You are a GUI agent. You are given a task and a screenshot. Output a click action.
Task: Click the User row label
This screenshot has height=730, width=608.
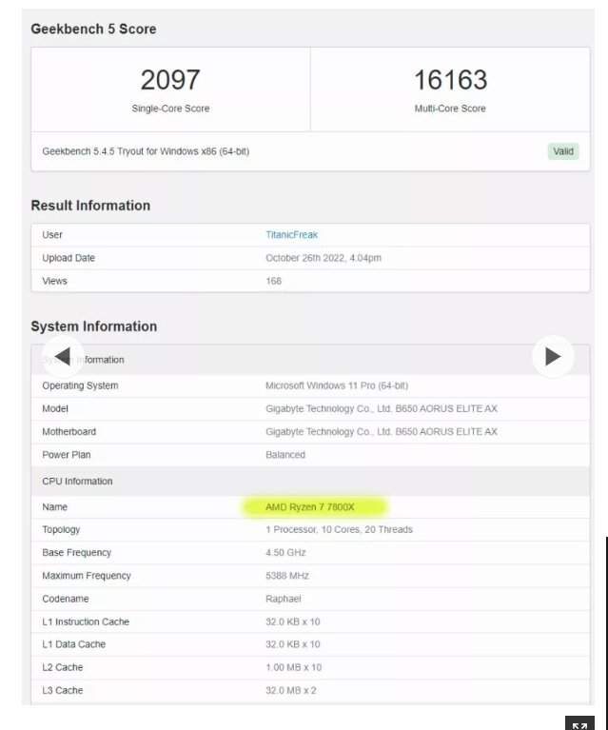(52, 235)
